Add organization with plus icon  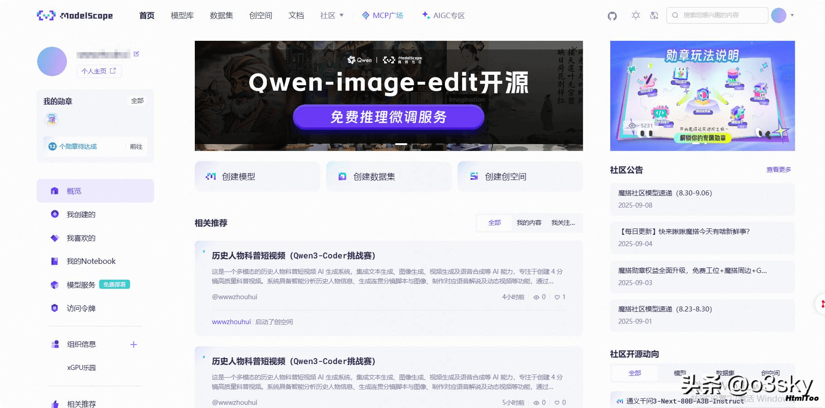134,345
